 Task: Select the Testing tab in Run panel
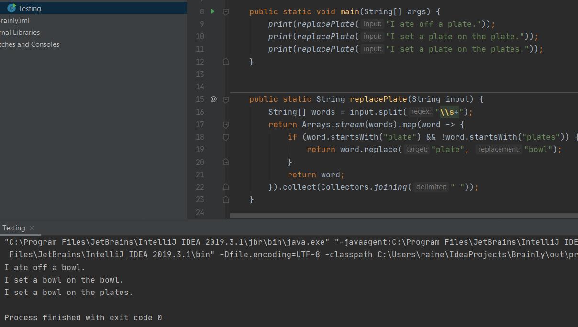13,228
